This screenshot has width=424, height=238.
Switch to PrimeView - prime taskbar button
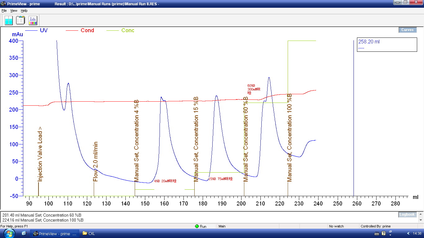(55, 234)
